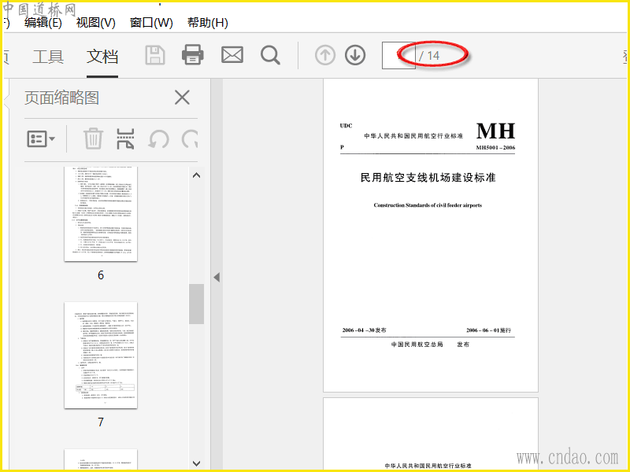Close the page thumbnails panel
Screen dimensions: 630x472
pyautogui.click(x=183, y=98)
